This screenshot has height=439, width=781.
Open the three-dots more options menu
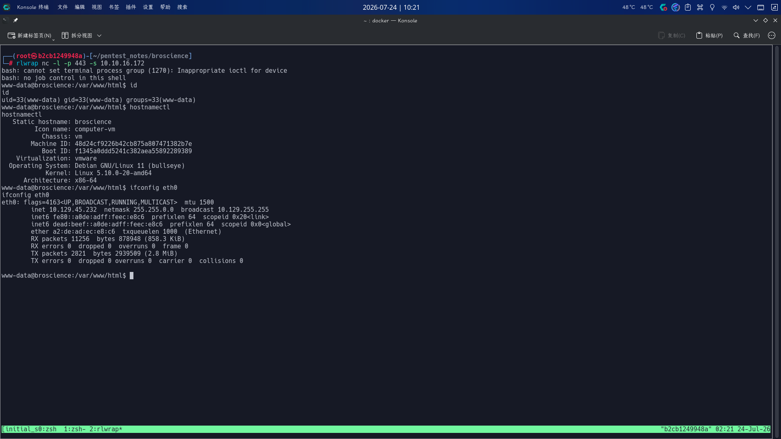tap(772, 36)
